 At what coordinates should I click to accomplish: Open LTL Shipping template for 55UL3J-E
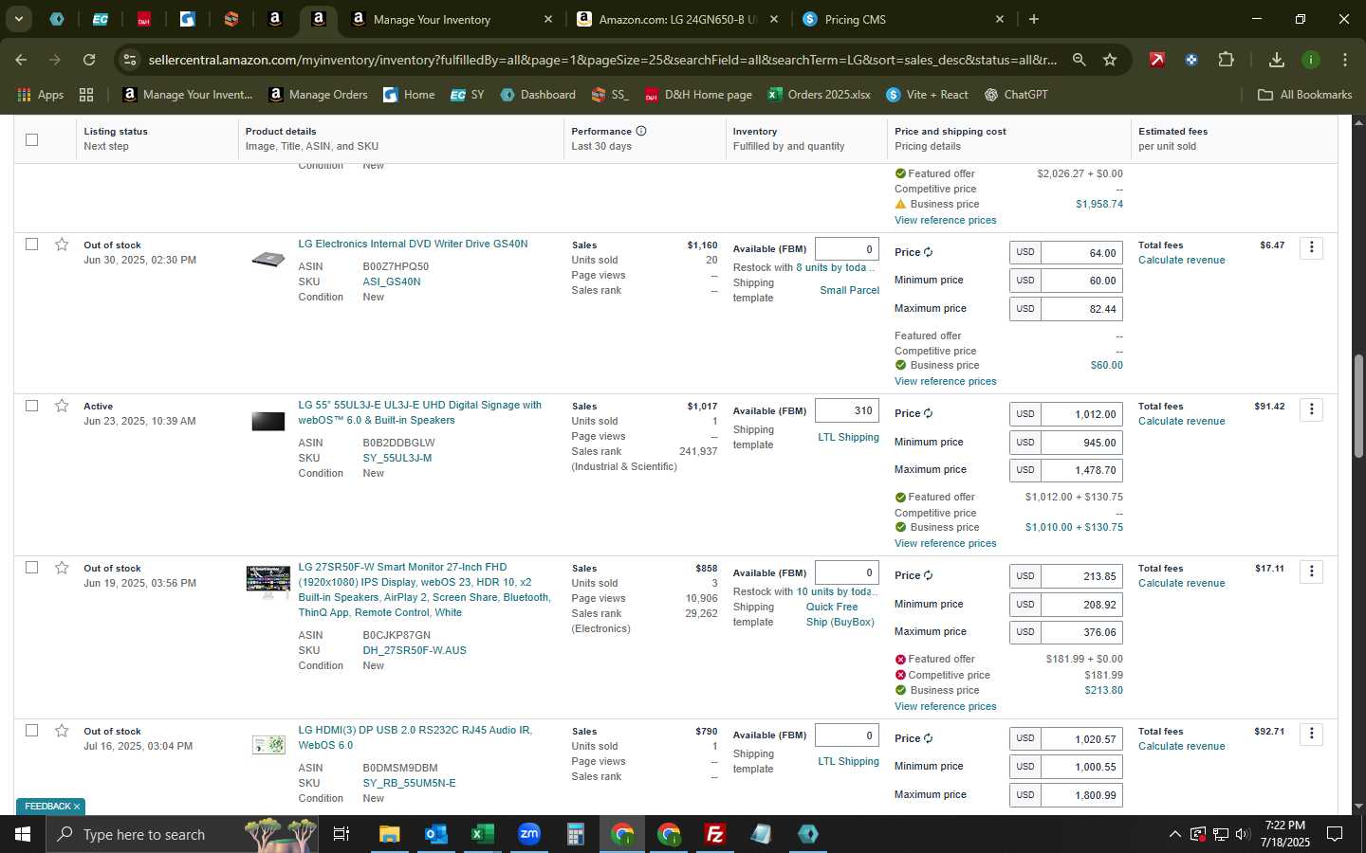click(848, 438)
